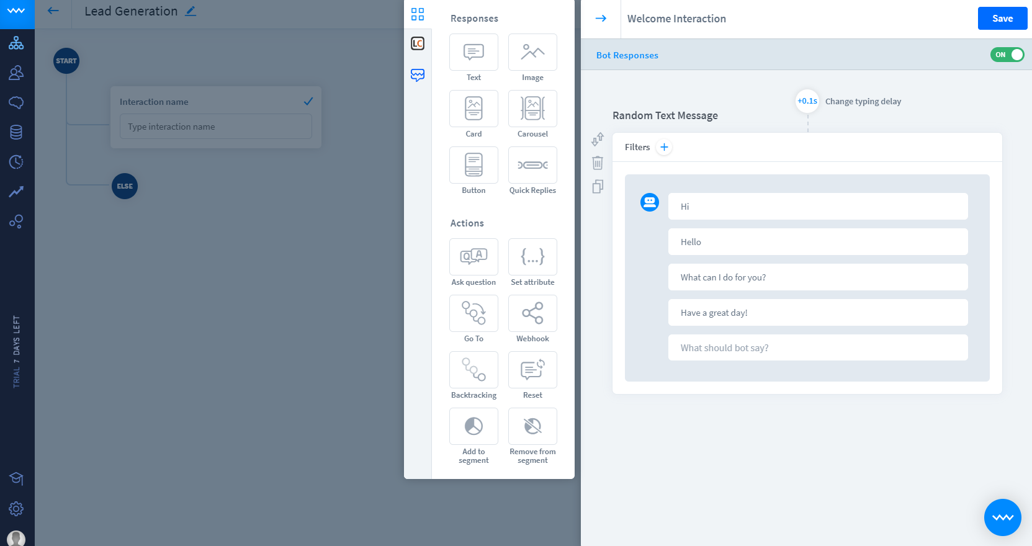The height and width of the screenshot is (546, 1032).
Task: Open the training history clock icon
Action: 16,162
